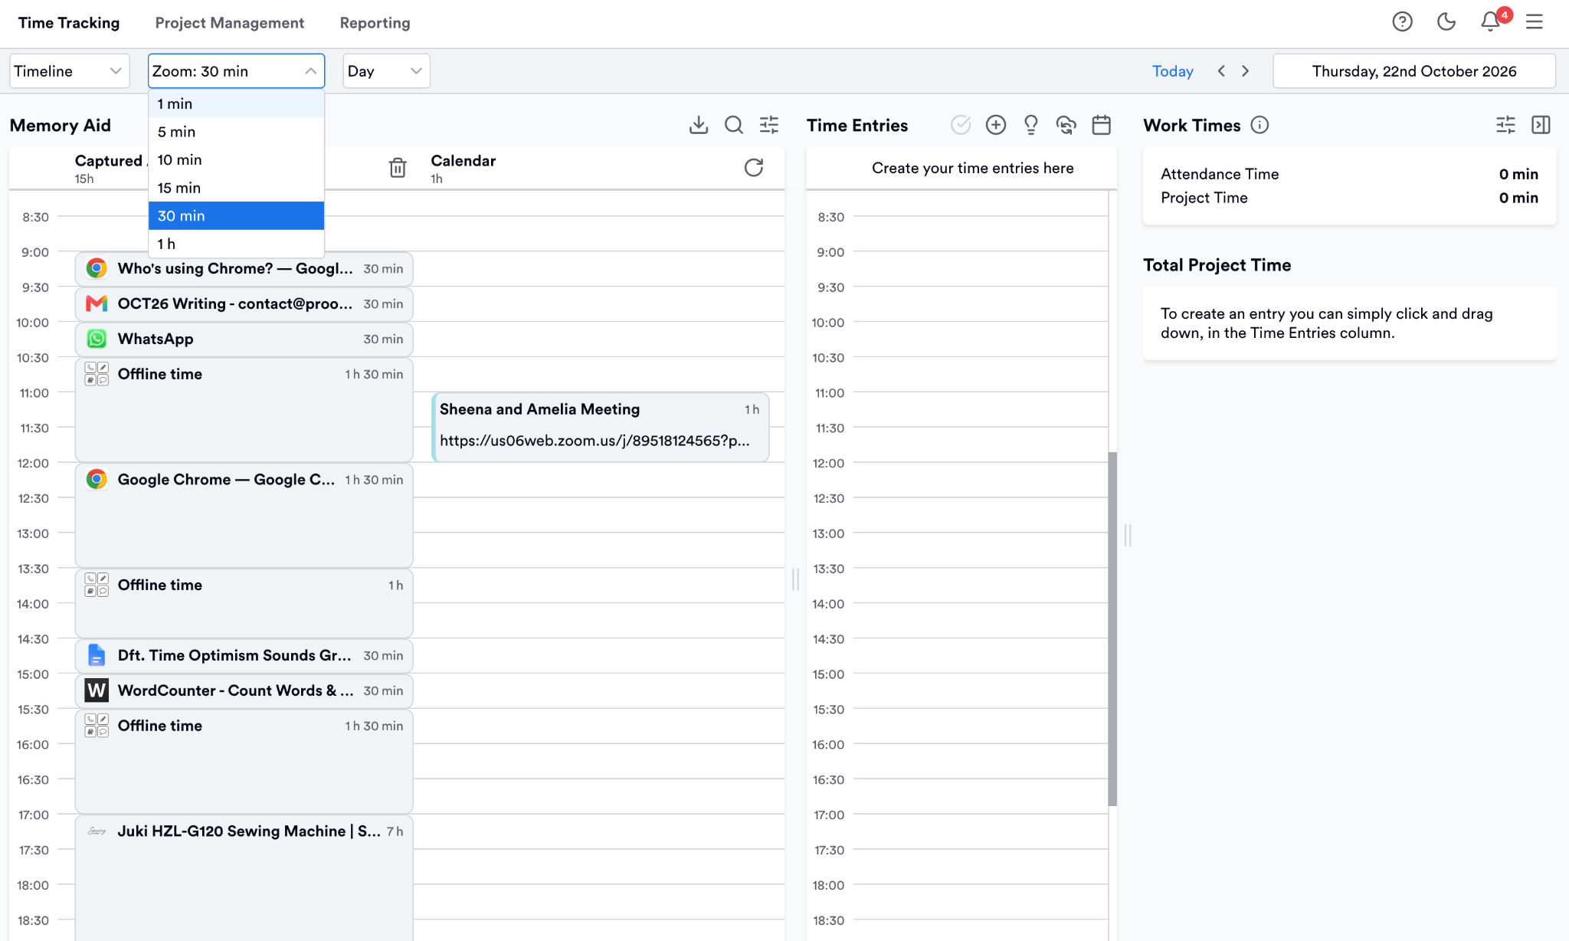Download Memory Aid data icon

tap(698, 125)
